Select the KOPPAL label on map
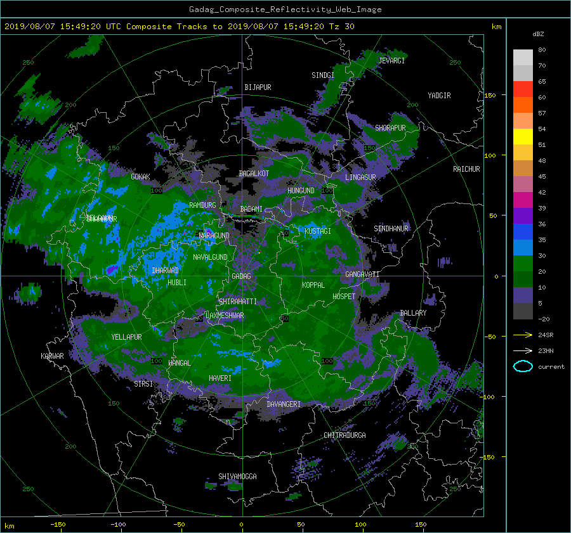Screen dimensions: 571x533 pos(313,285)
